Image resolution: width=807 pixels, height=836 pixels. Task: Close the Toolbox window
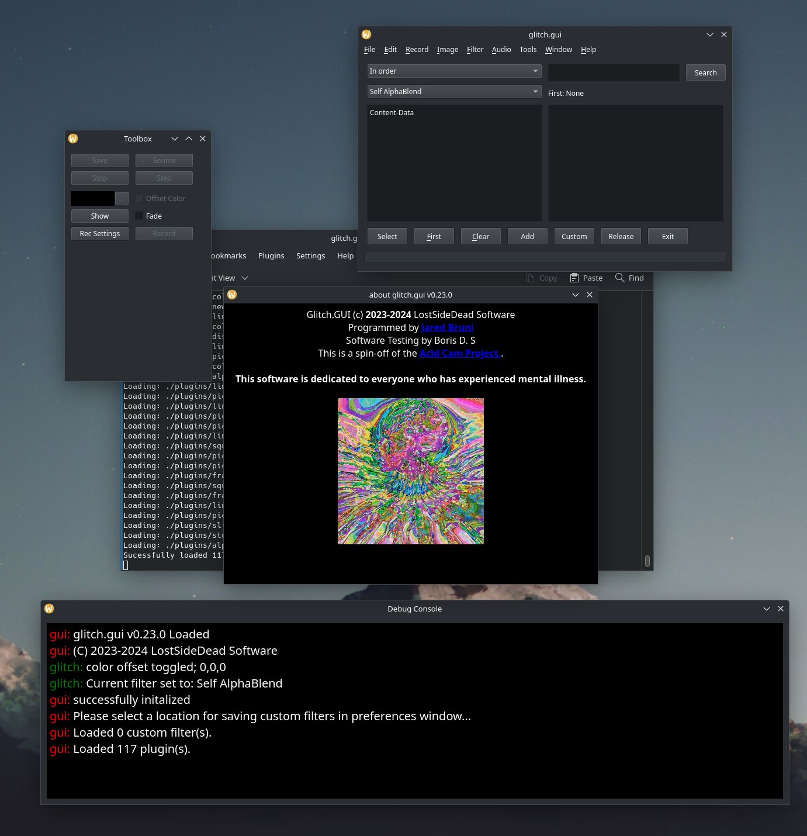[203, 139]
